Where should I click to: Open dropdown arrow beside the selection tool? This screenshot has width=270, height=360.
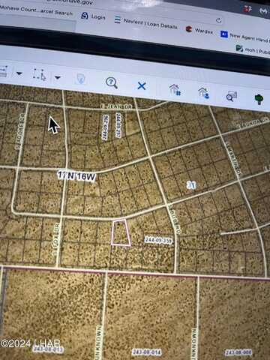[58, 77]
